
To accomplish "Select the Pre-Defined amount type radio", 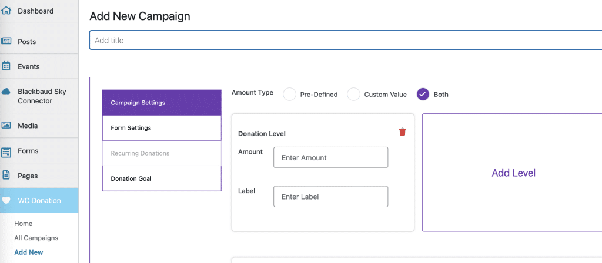I will click(x=289, y=95).
